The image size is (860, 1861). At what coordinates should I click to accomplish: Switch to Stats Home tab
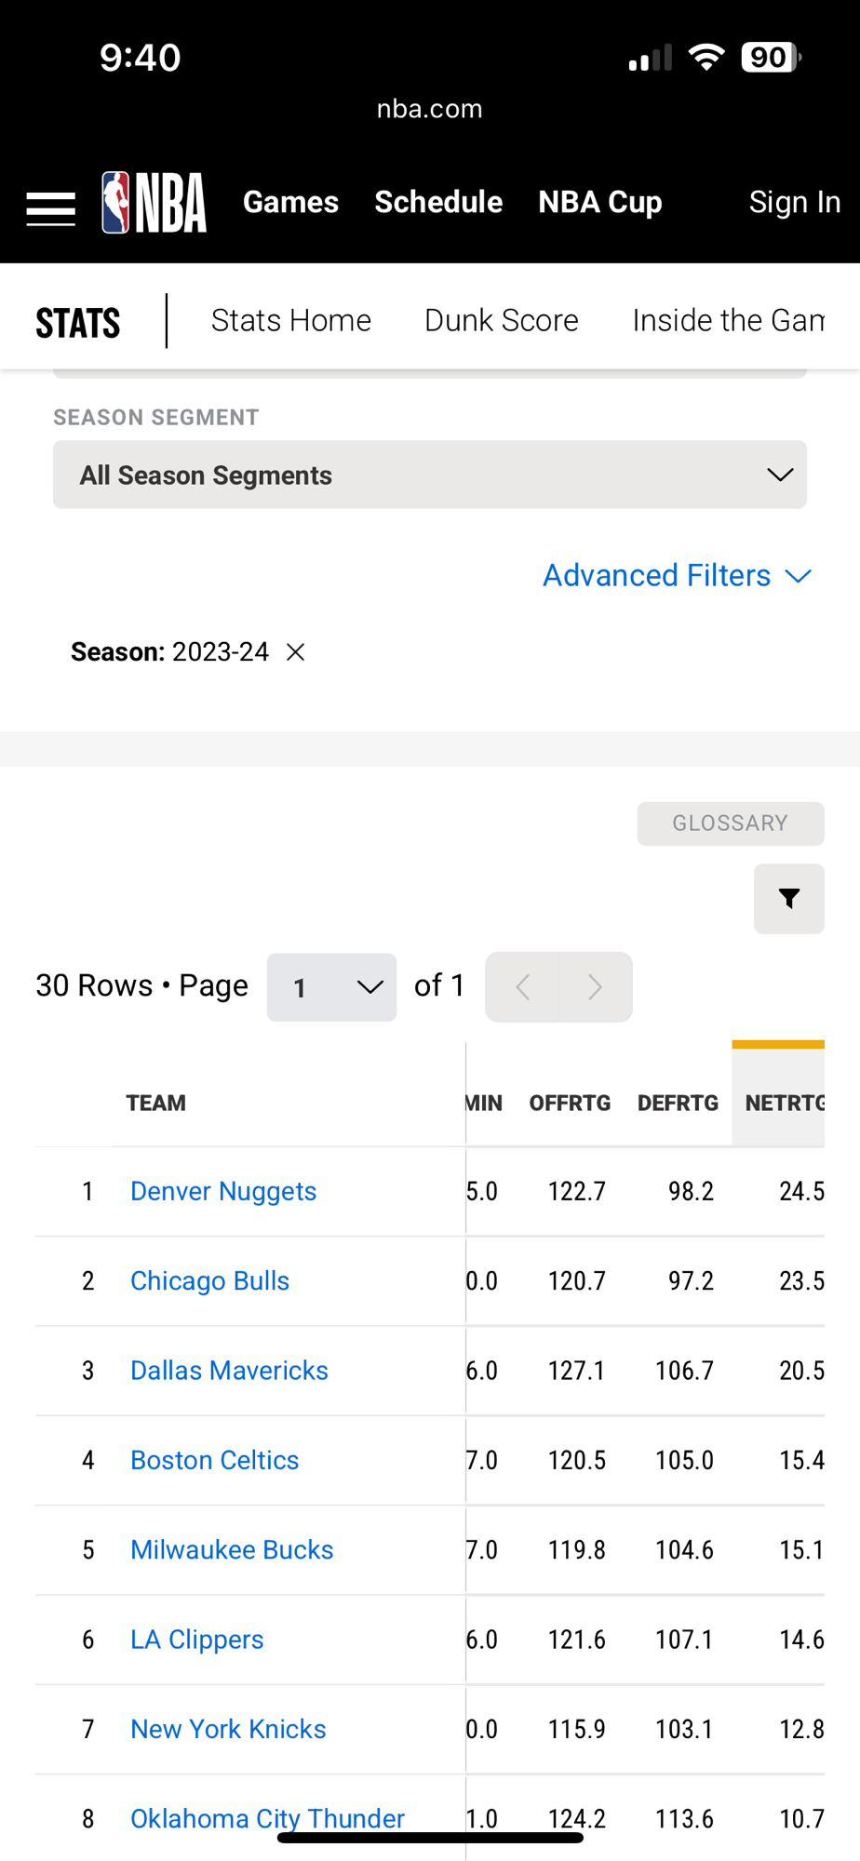tap(290, 320)
